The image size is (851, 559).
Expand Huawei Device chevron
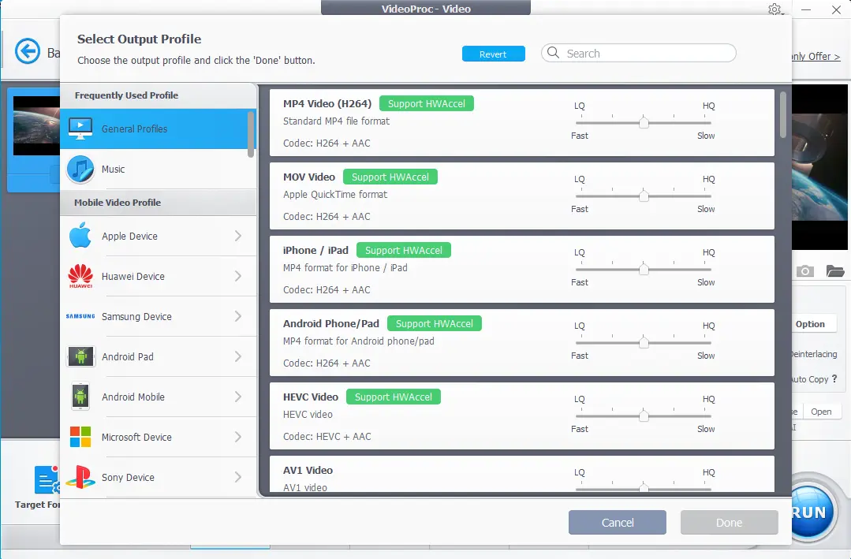[x=237, y=276]
